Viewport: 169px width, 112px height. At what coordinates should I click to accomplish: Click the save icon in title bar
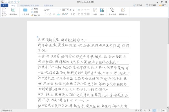tap(9, 2)
